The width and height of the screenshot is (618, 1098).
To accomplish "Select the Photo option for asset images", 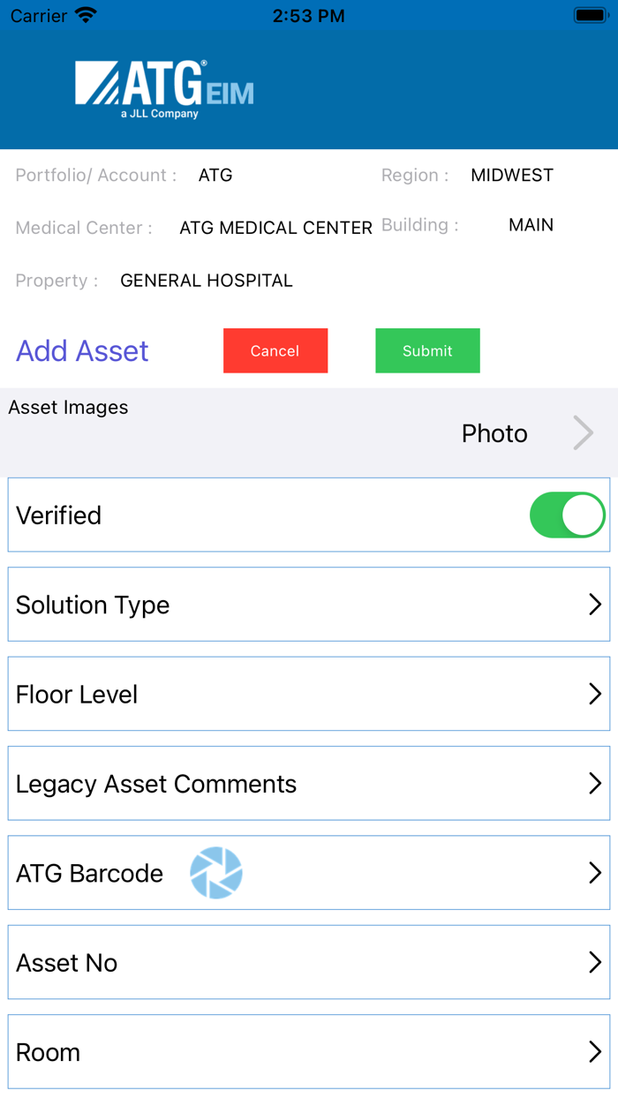I will click(x=494, y=433).
